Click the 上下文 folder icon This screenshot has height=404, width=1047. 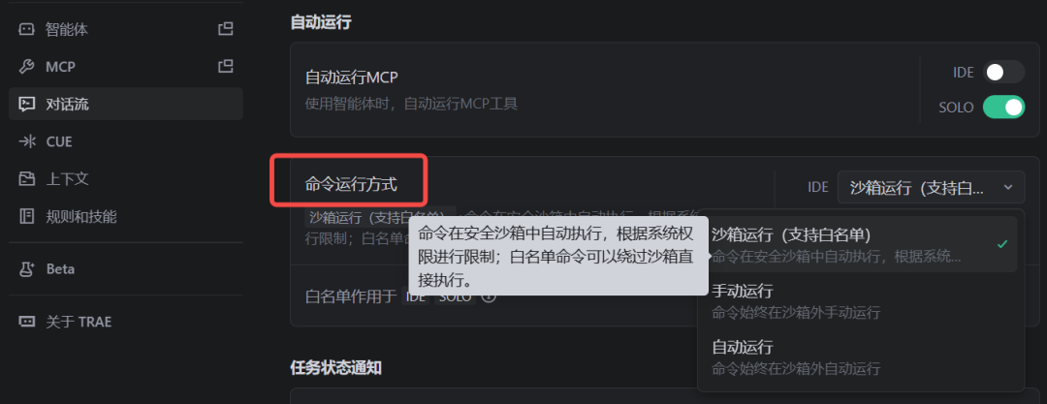[26, 179]
